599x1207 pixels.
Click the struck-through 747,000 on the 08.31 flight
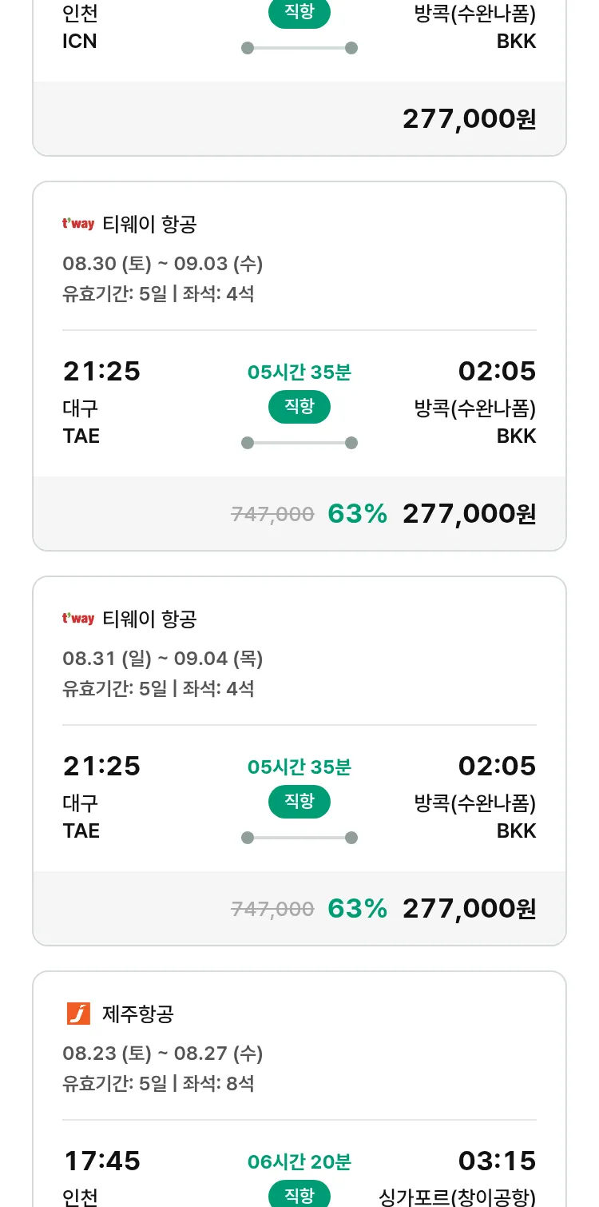click(272, 909)
